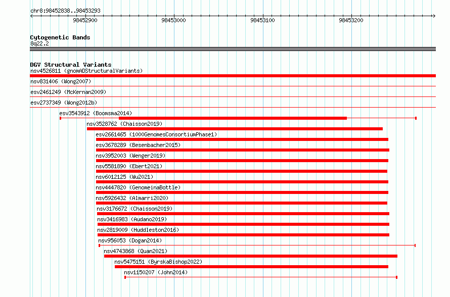The height and width of the screenshot is (297, 450).
Task: Click the 98453100 ruler position
Action: tap(262, 20)
